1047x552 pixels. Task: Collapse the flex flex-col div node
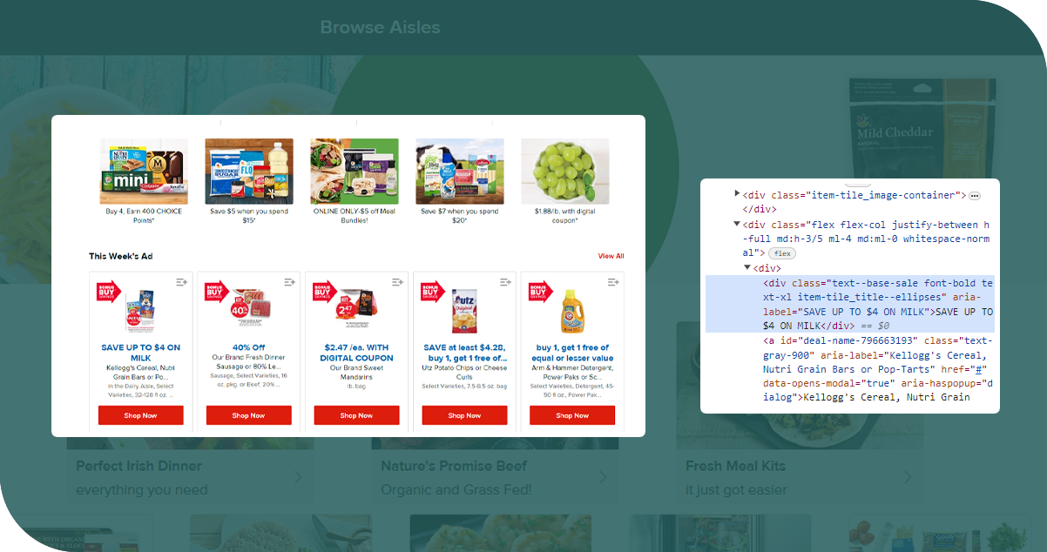(x=737, y=224)
